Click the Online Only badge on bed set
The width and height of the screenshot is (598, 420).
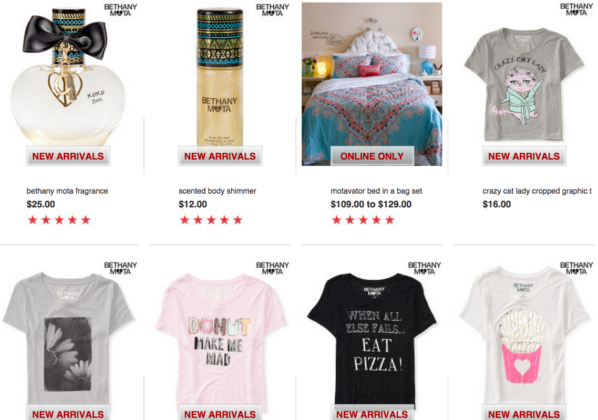[372, 156]
